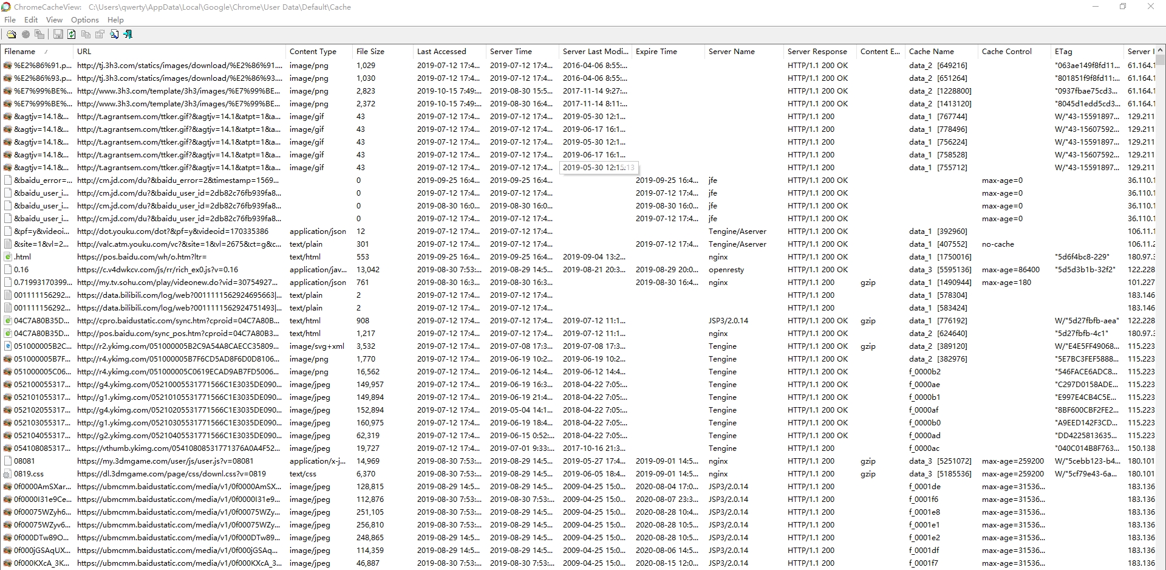Sort by the File Size column header
The image size is (1166, 570).
pos(383,52)
